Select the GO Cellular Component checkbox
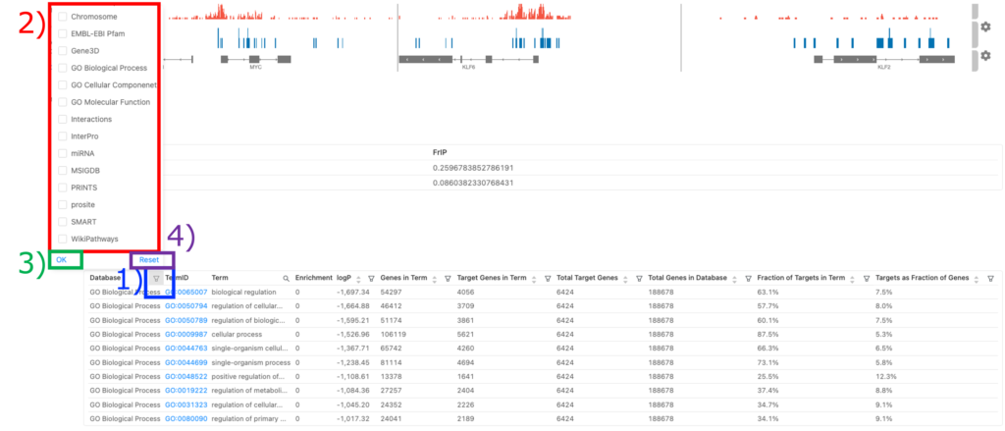1005x431 pixels. (x=62, y=84)
